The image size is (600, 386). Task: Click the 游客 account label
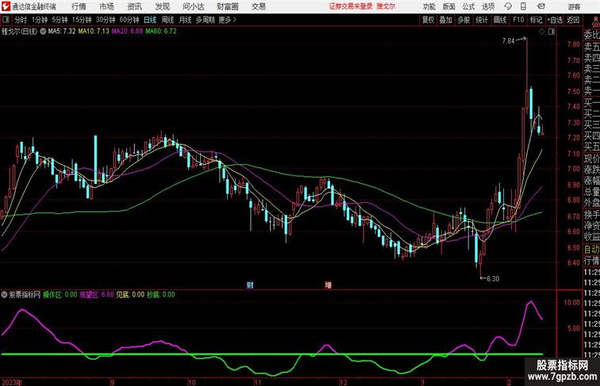click(x=574, y=6)
